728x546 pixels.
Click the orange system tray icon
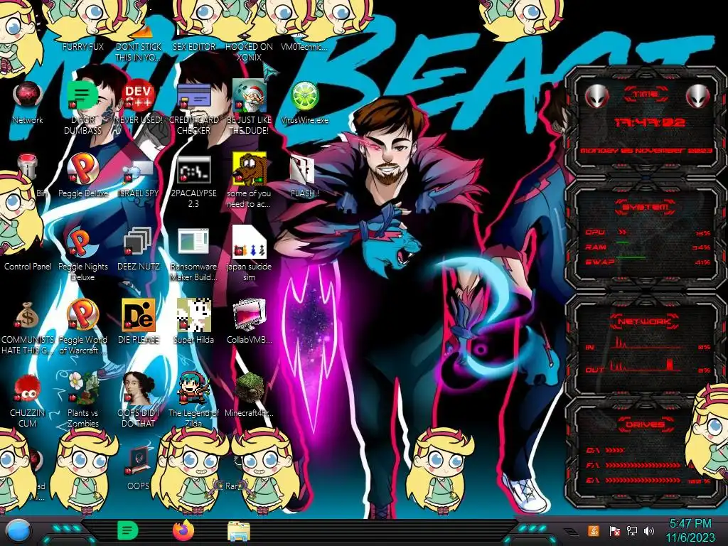(594, 530)
